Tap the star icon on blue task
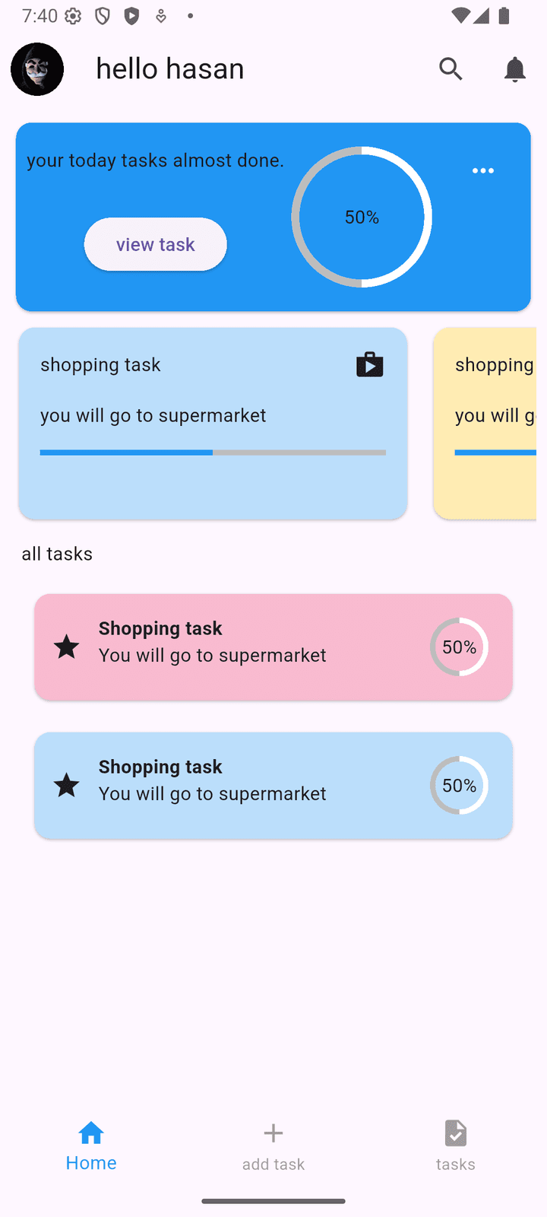547x1217 pixels. (x=67, y=786)
